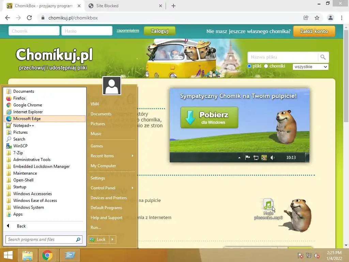The image size is (349, 262).
Task: Click the site lock icon in the address bar
Action: click(x=43, y=18)
